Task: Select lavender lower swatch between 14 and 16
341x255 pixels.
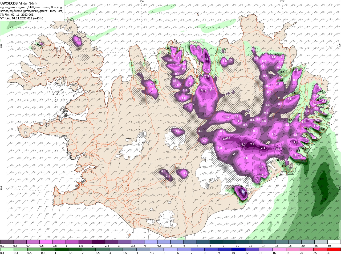Action: click(265, 249)
